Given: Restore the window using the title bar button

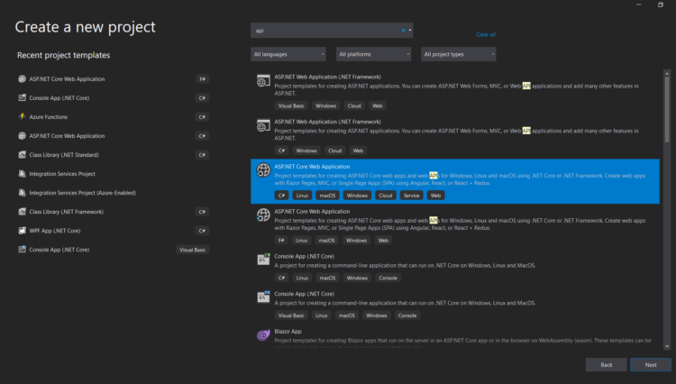Looking at the screenshot, I should pyautogui.click(x=660, y=5).
